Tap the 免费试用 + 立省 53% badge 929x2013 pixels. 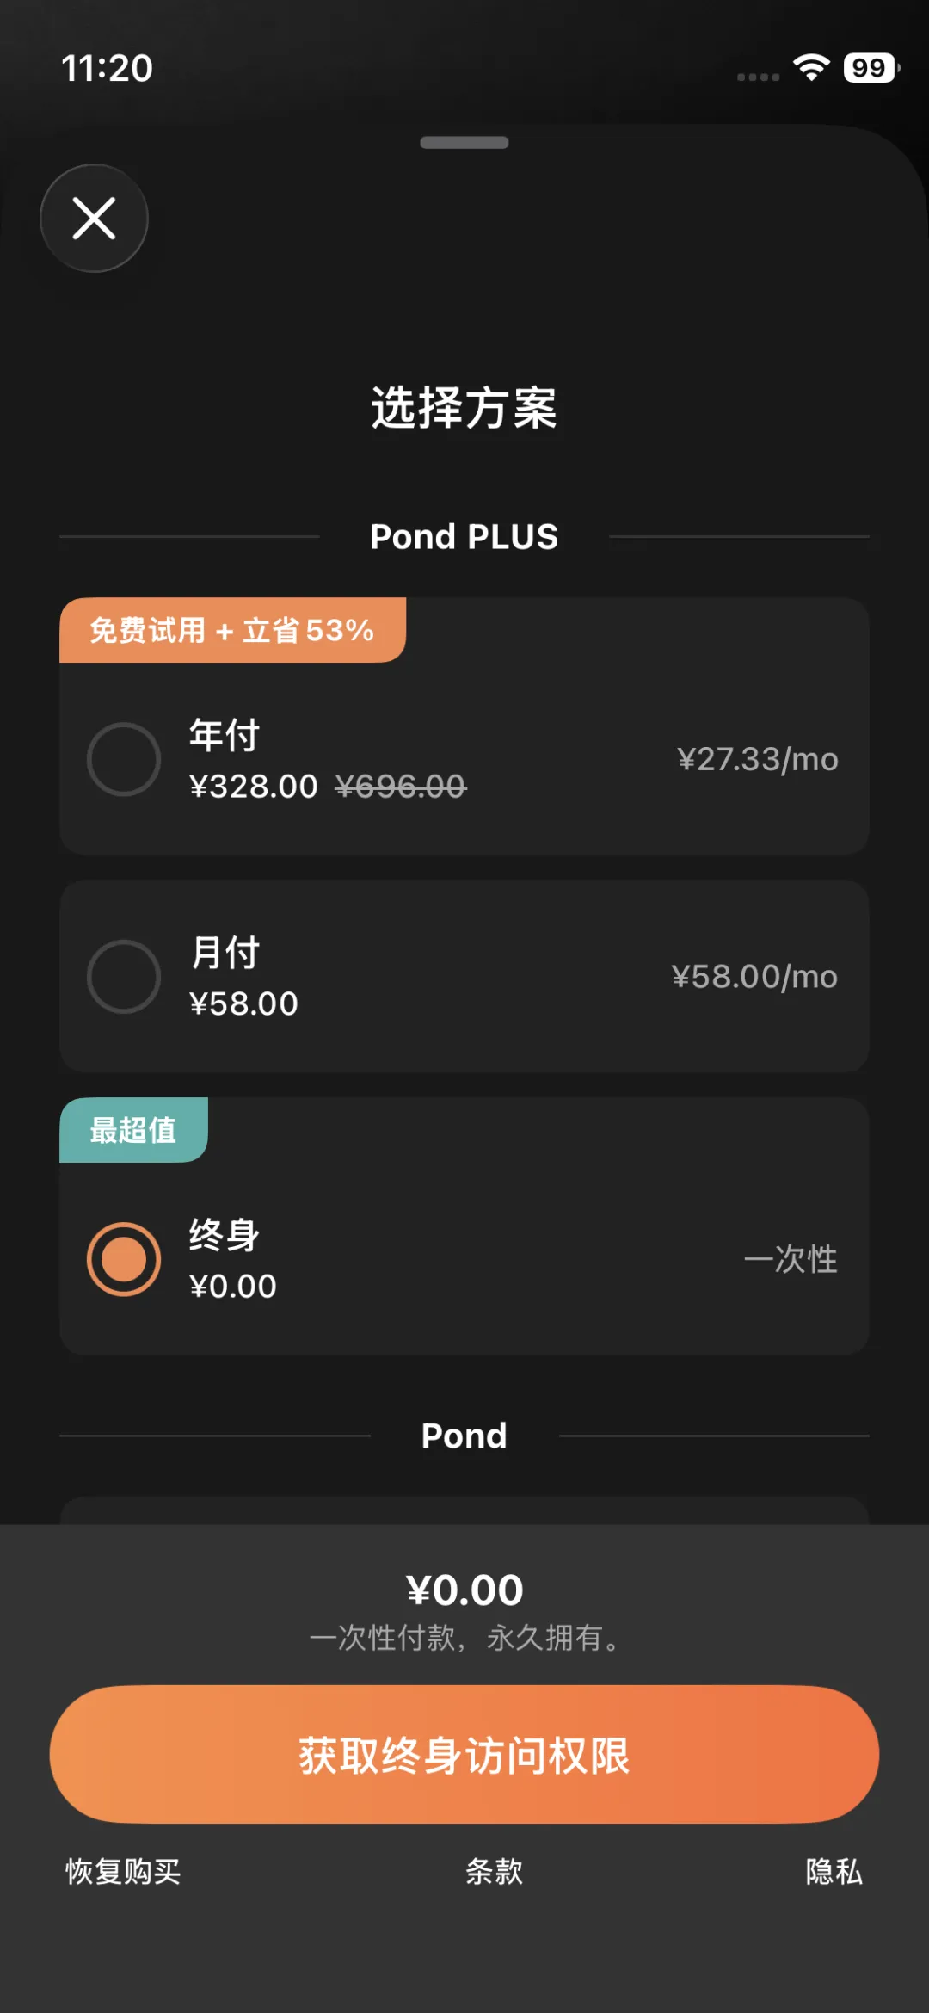pyautogui.click(x=232, y=630)
